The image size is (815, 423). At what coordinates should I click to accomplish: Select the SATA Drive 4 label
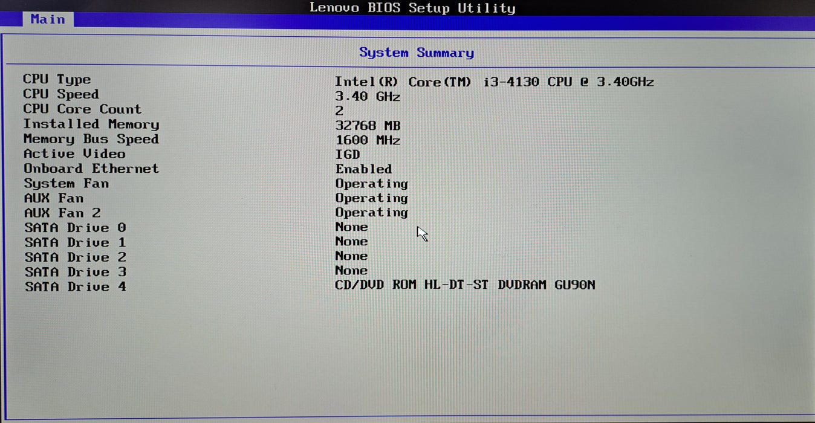tap(76, 287)
